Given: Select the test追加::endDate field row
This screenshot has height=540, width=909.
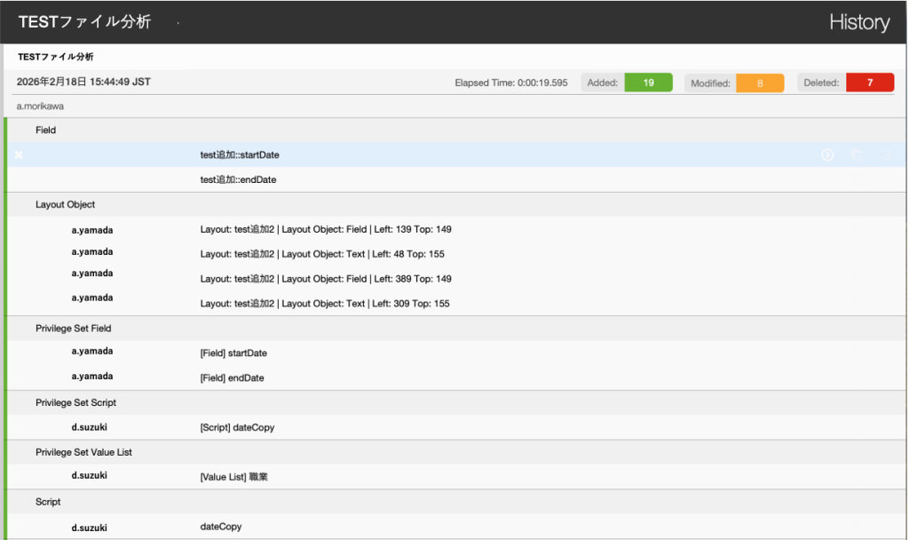Looking at the screenshot, I should point(240,179).
